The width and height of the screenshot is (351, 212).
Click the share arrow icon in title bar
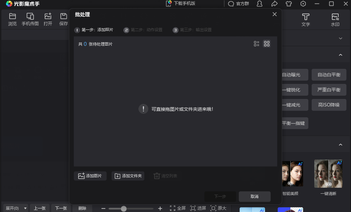coord(274,4)
